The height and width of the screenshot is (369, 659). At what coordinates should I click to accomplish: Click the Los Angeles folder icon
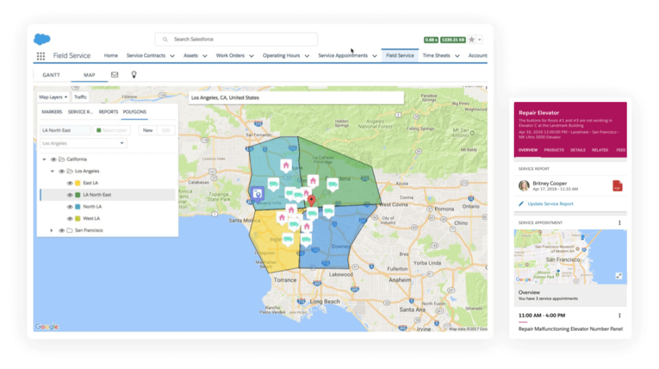[70, 171]
